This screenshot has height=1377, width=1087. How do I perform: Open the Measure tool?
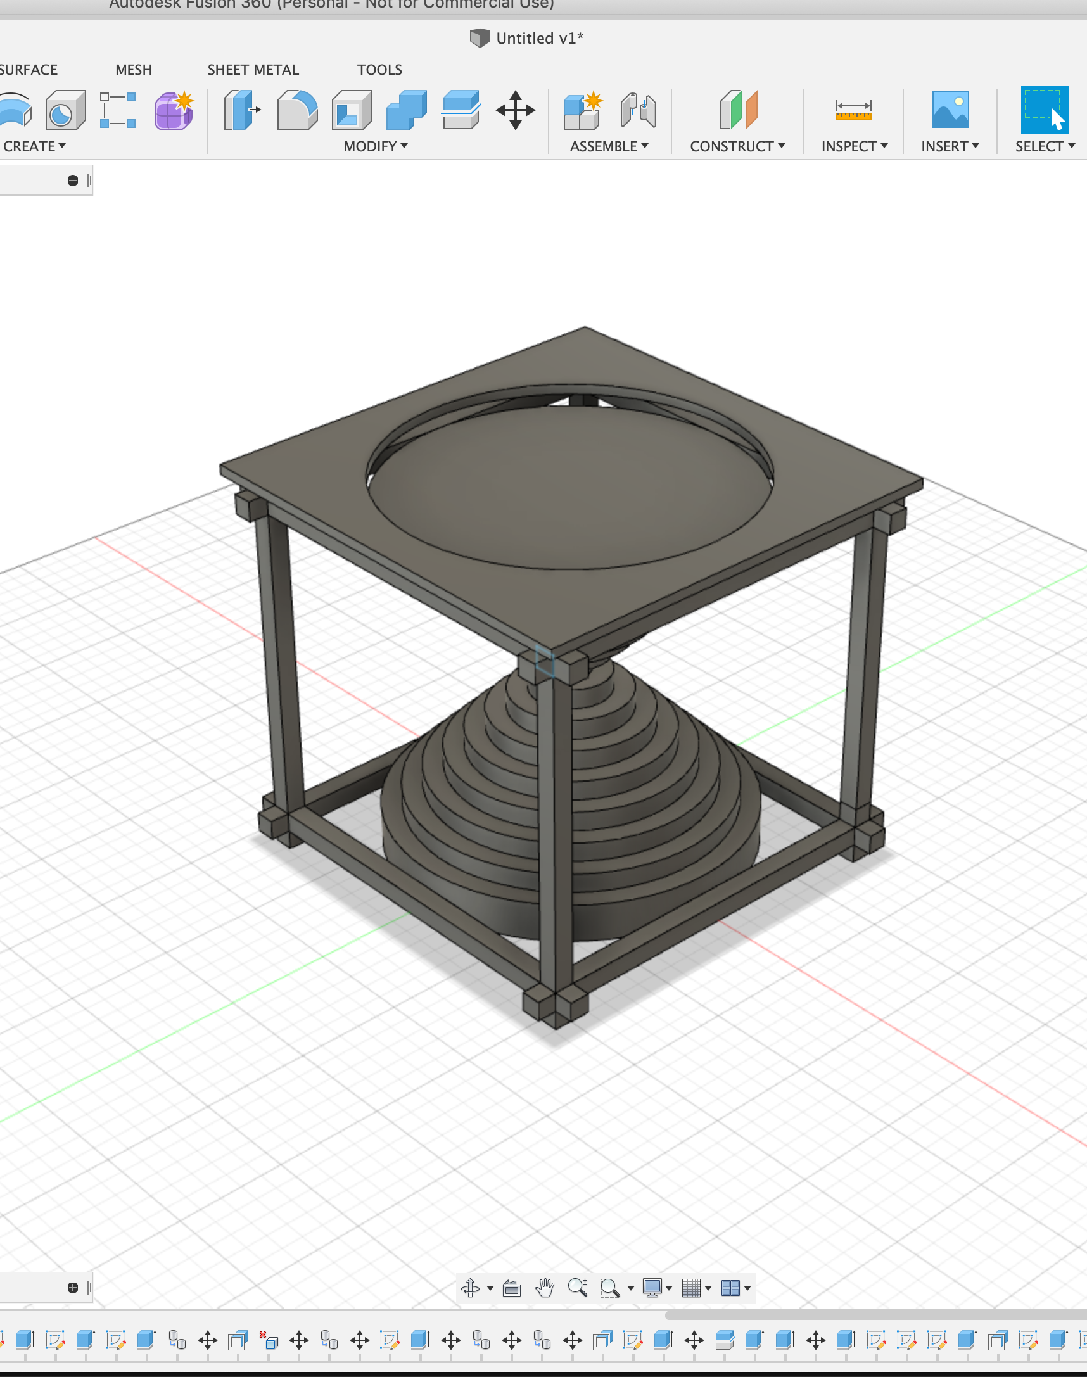(x=853, y=111)
